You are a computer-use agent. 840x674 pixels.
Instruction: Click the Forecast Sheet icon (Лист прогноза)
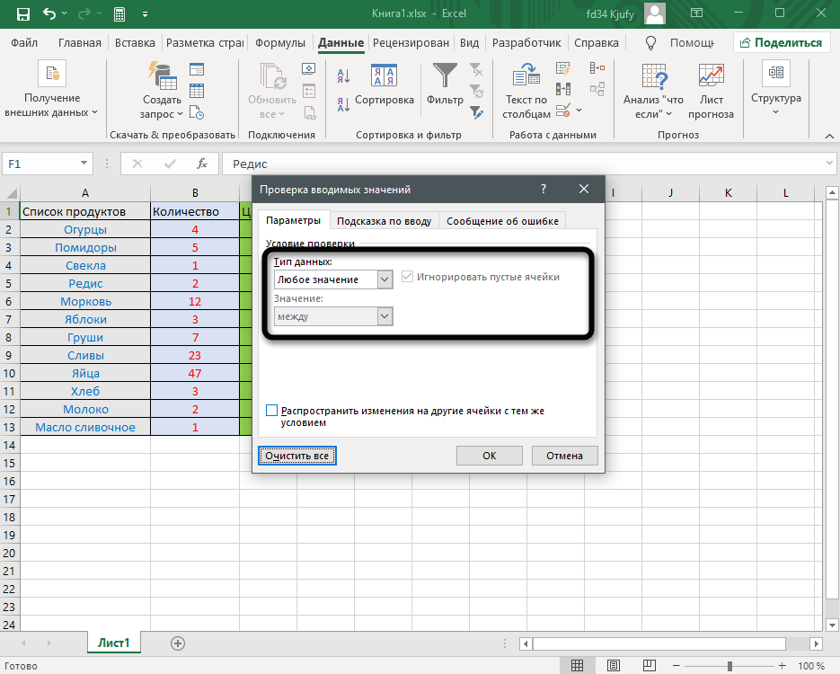click(711, 76)
